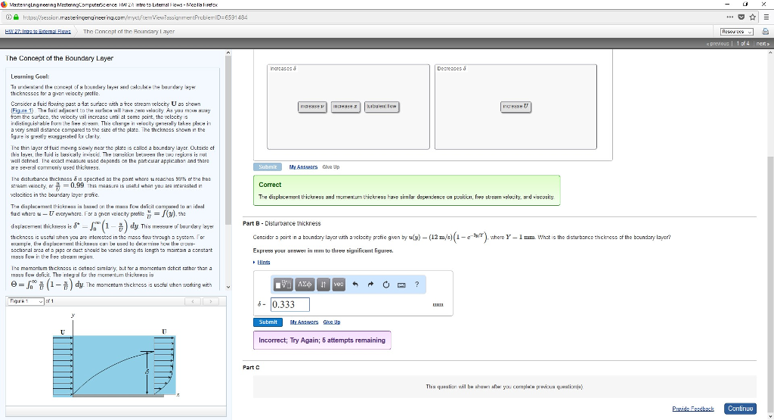This screenshot has width=774, height=420.
Task: Redo the answer edit
Action: tap(370, 284)
